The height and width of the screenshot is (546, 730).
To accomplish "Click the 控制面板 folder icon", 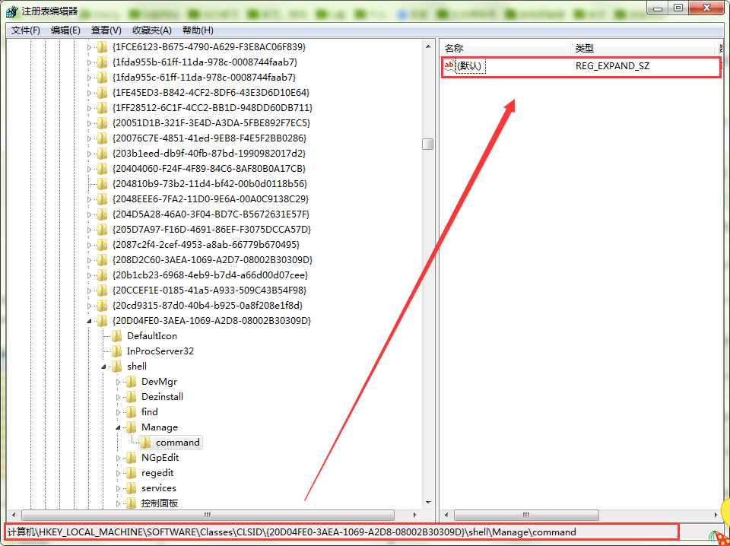I will [132, 503].
